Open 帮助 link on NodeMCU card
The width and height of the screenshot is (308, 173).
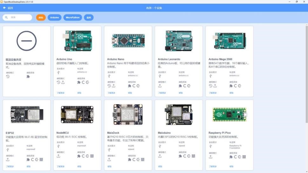[x=79, y=167]
